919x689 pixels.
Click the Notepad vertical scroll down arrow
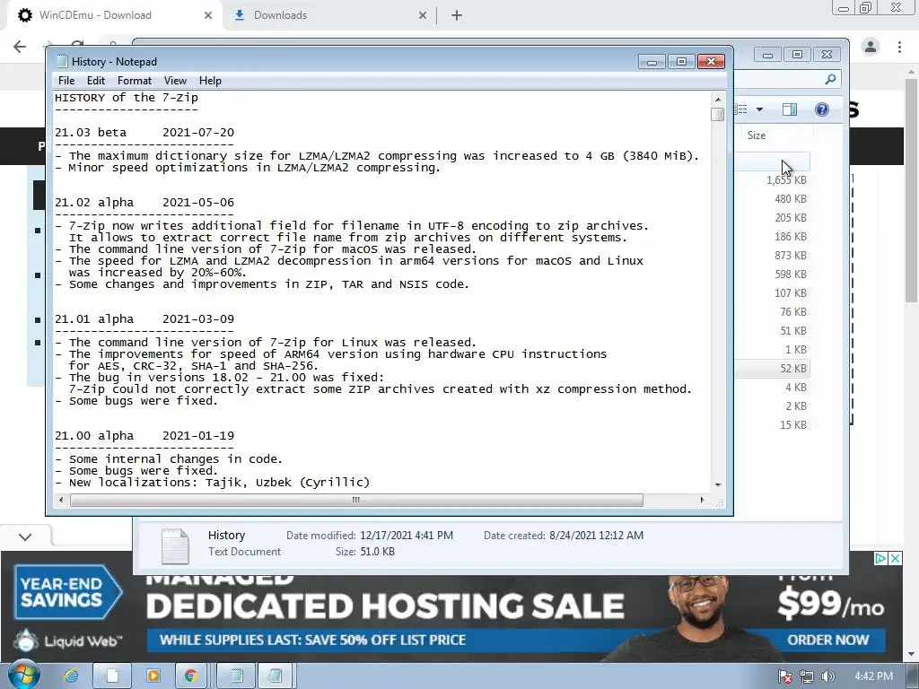click(x=717, y=485)
